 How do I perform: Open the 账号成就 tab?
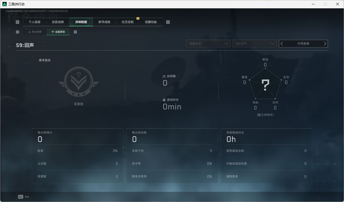pos(104,22)
